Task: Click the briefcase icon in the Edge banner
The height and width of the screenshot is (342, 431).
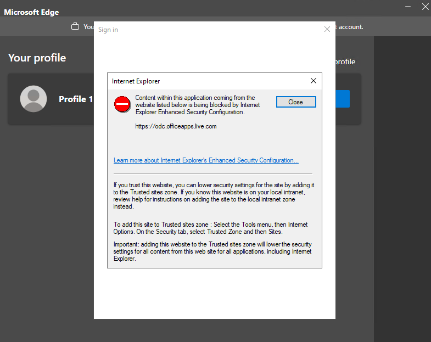Action: click(75, 26)
